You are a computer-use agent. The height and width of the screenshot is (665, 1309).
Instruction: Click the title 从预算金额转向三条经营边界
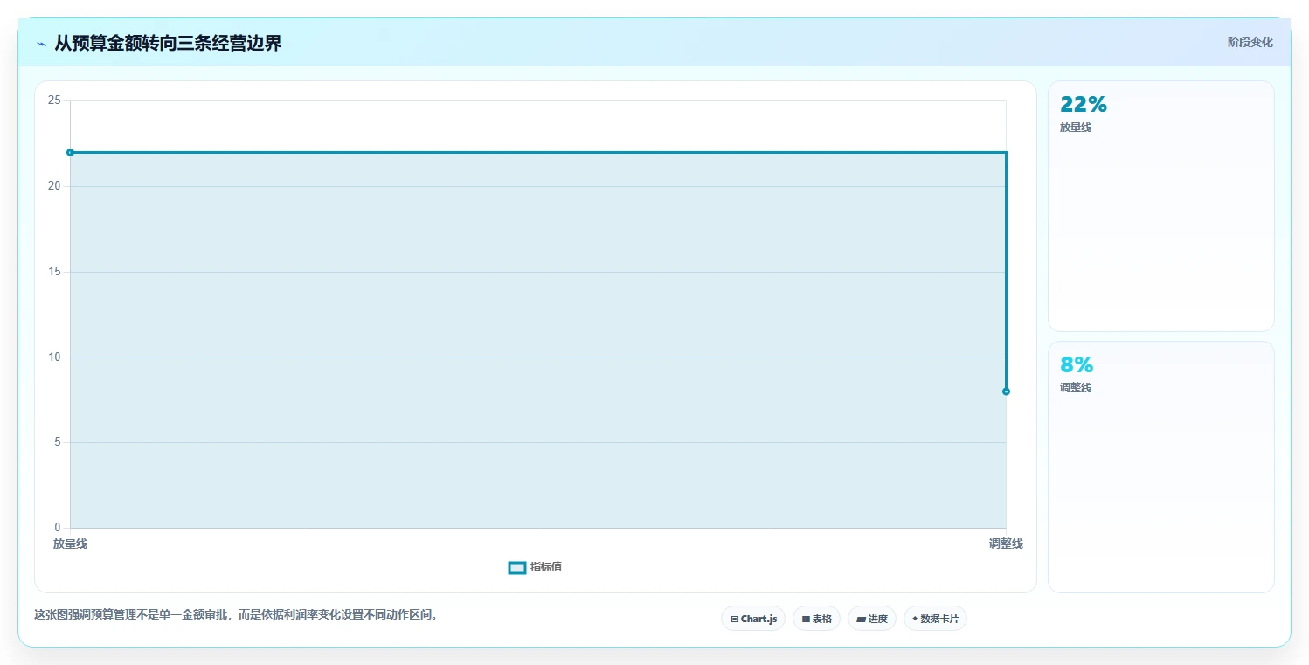[168, 43]
